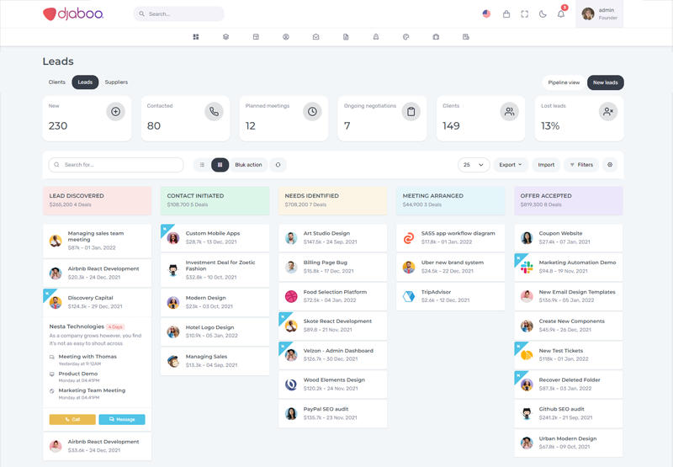Open the 25 per page dropdown
The height and width of the screenshot is (467, 673).
[473, 165]
